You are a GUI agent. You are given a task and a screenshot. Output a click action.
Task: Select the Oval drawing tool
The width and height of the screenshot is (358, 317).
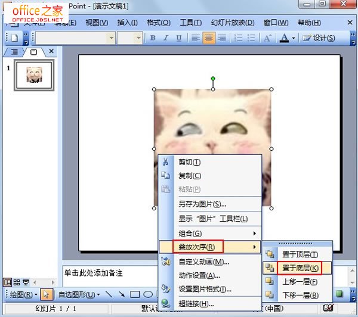click(x=148, y=294)
